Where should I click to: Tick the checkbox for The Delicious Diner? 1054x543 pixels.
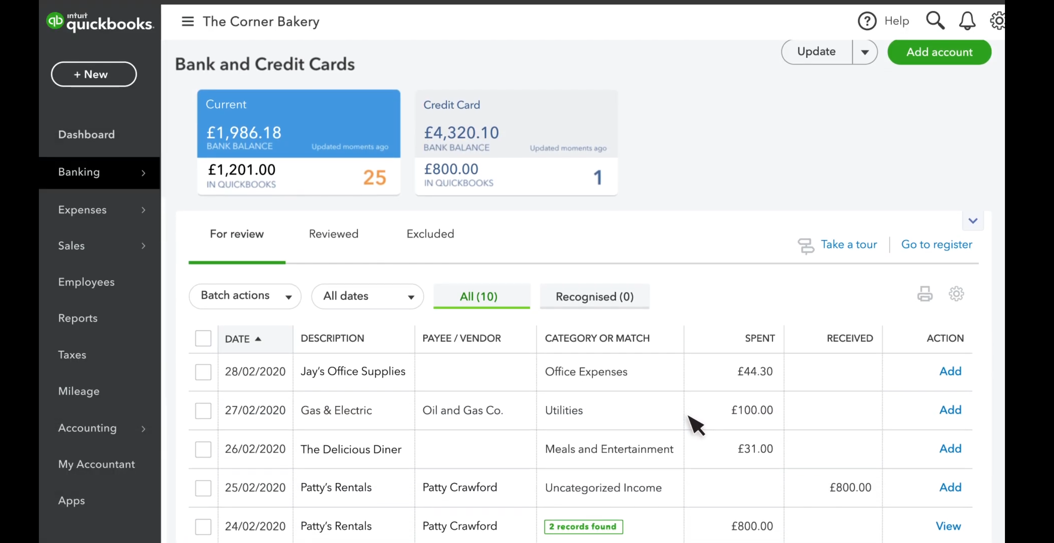pos(203,449)
